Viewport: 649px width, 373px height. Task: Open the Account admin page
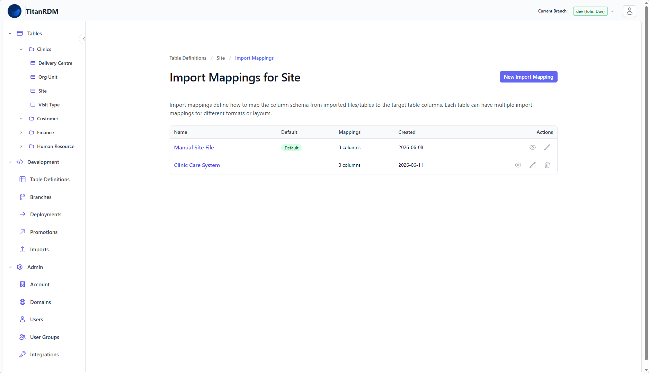[40, 284]
